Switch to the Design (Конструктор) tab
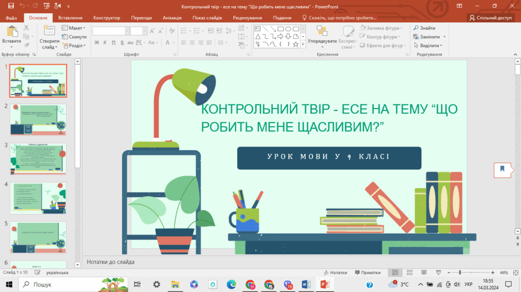Viewport: 521px width, 292px height. pos(106,18)
